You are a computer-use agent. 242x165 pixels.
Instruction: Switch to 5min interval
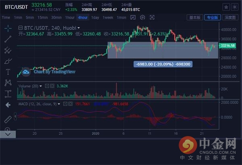click(x=30, y=18)
